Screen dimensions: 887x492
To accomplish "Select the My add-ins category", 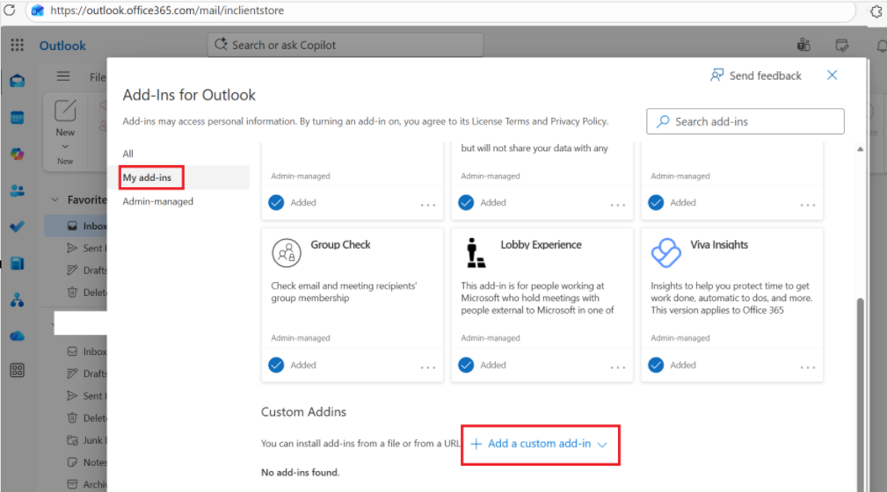I will pos(147,177).
